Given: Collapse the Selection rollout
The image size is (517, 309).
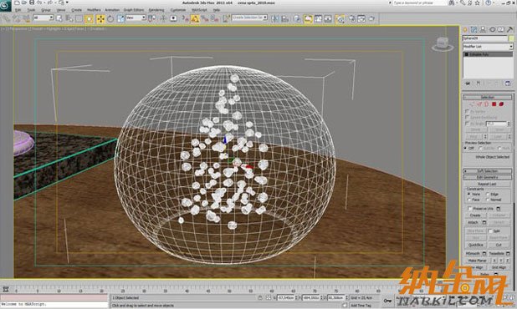Looking at the screenshot, I should (488, 97).
